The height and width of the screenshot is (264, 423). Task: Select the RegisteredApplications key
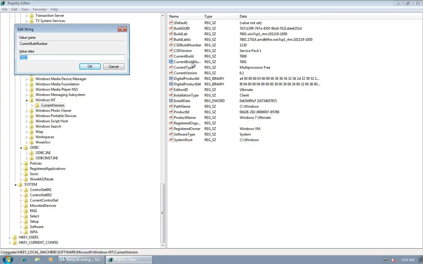[x=48, y=169]
